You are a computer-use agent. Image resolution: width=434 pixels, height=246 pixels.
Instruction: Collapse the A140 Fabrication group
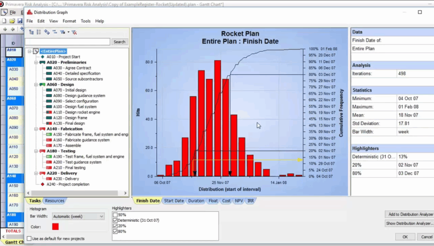[36, 129]
